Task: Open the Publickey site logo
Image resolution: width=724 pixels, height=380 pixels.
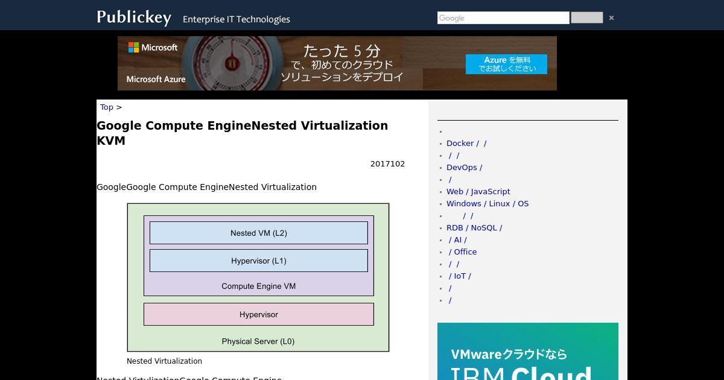Action: [134, 17]
